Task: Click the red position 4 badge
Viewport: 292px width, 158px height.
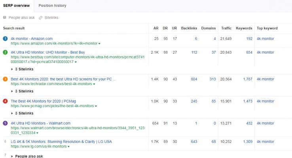Action: coord(5,101)
